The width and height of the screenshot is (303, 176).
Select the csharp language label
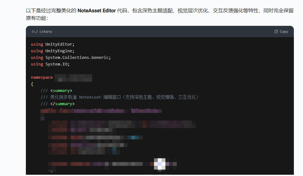(x=46, y=31)
